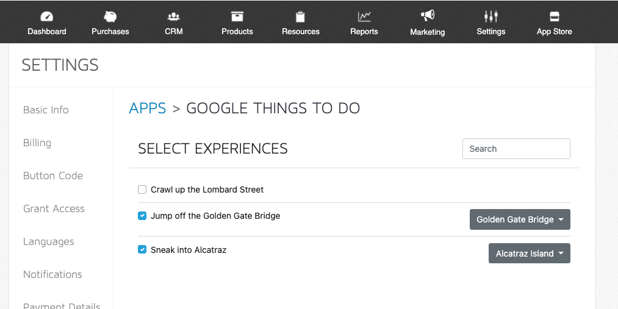Expand the Golden Gate Bridge dropdown
This screenshot has height=309, width=618.
pyautogui.click(x=519, y=219)
